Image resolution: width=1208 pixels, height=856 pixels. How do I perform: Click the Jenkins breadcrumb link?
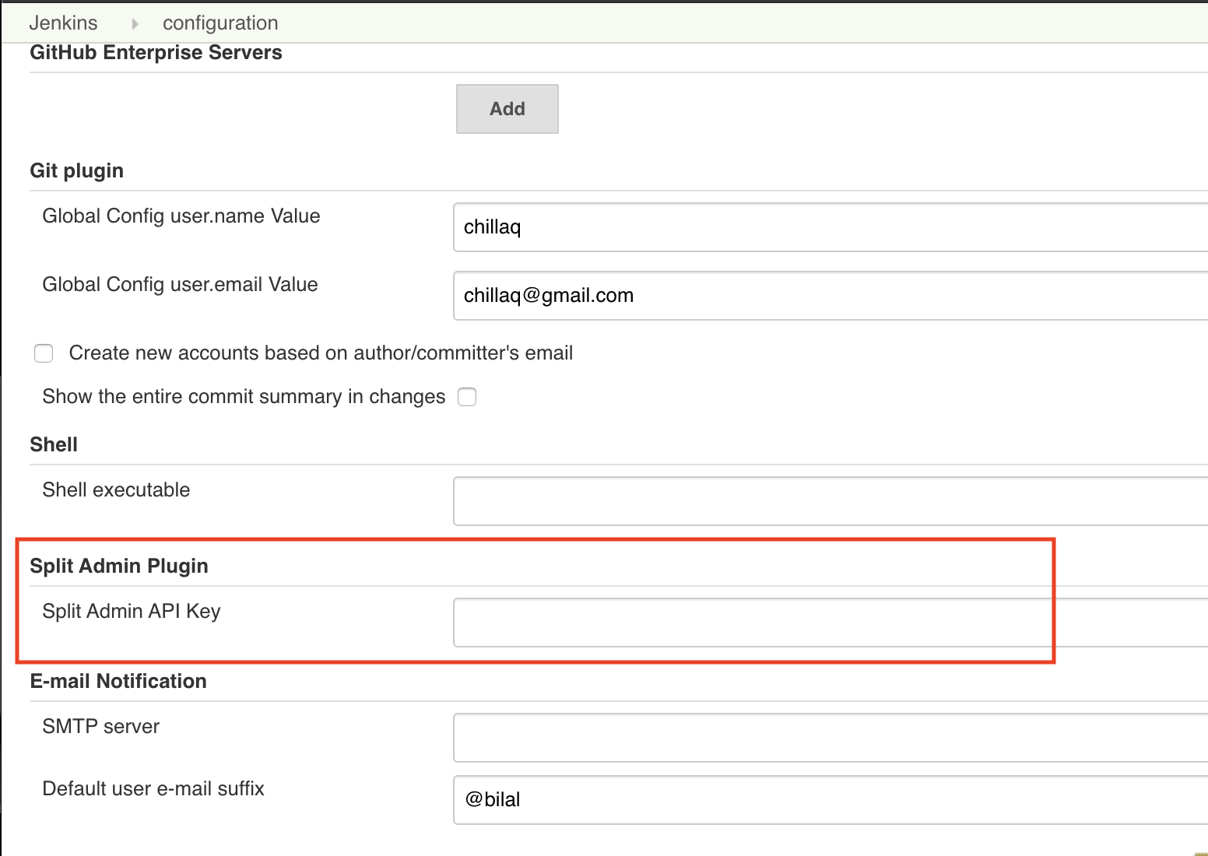click(63, 23)
